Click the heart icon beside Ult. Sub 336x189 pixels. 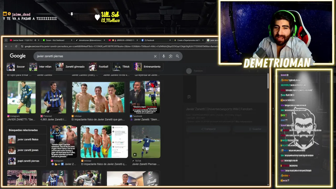[97, 17]
